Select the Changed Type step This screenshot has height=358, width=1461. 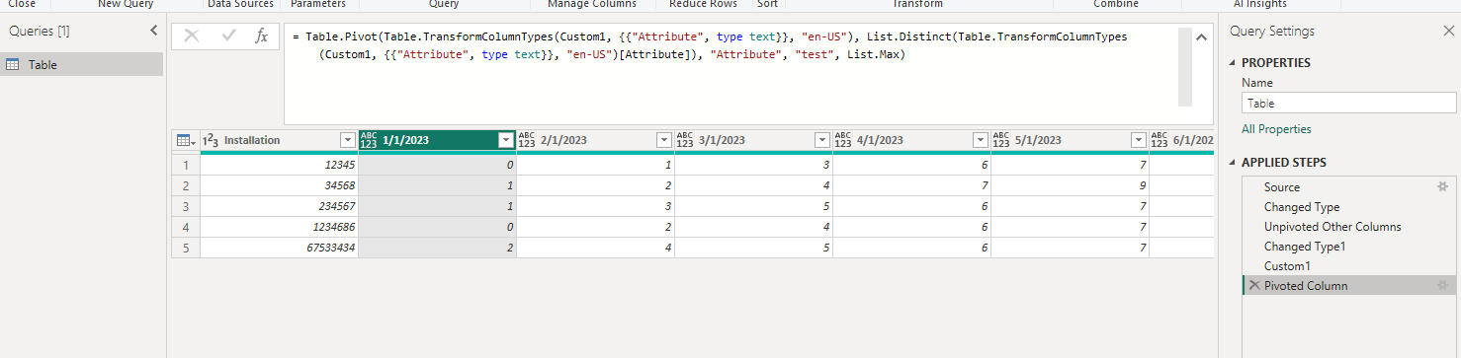click(x=1349, y=207)
